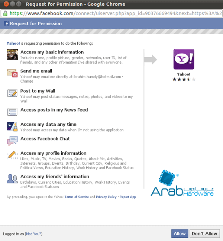Image resolution: width=223 pixels, height=241 pixels.
Task: Click 'Access posts in my News Feed' text
Action: click(x=54, y=110)
